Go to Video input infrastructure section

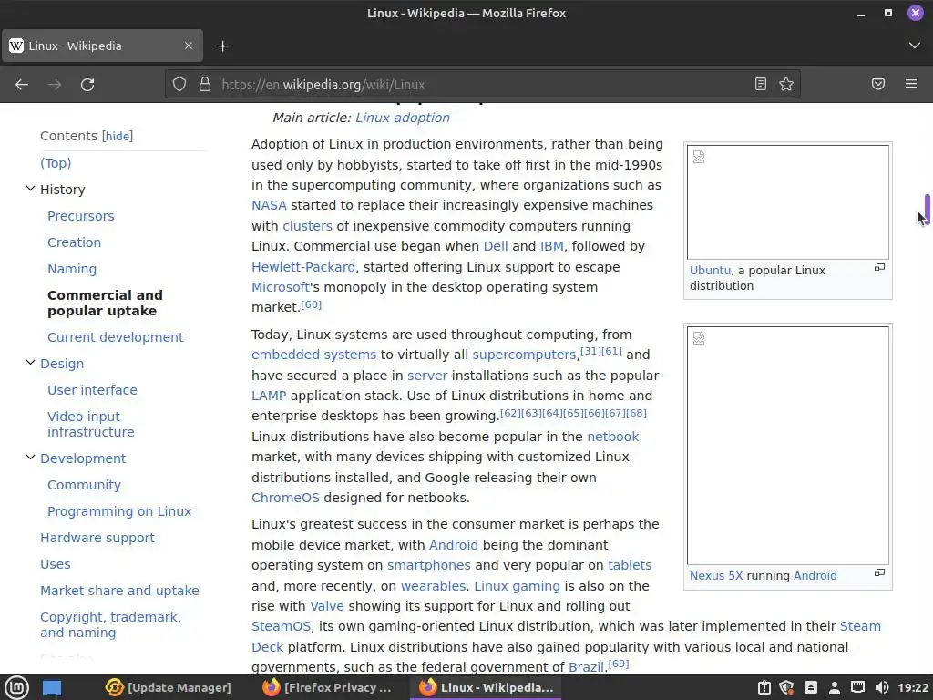pos(91,425)
